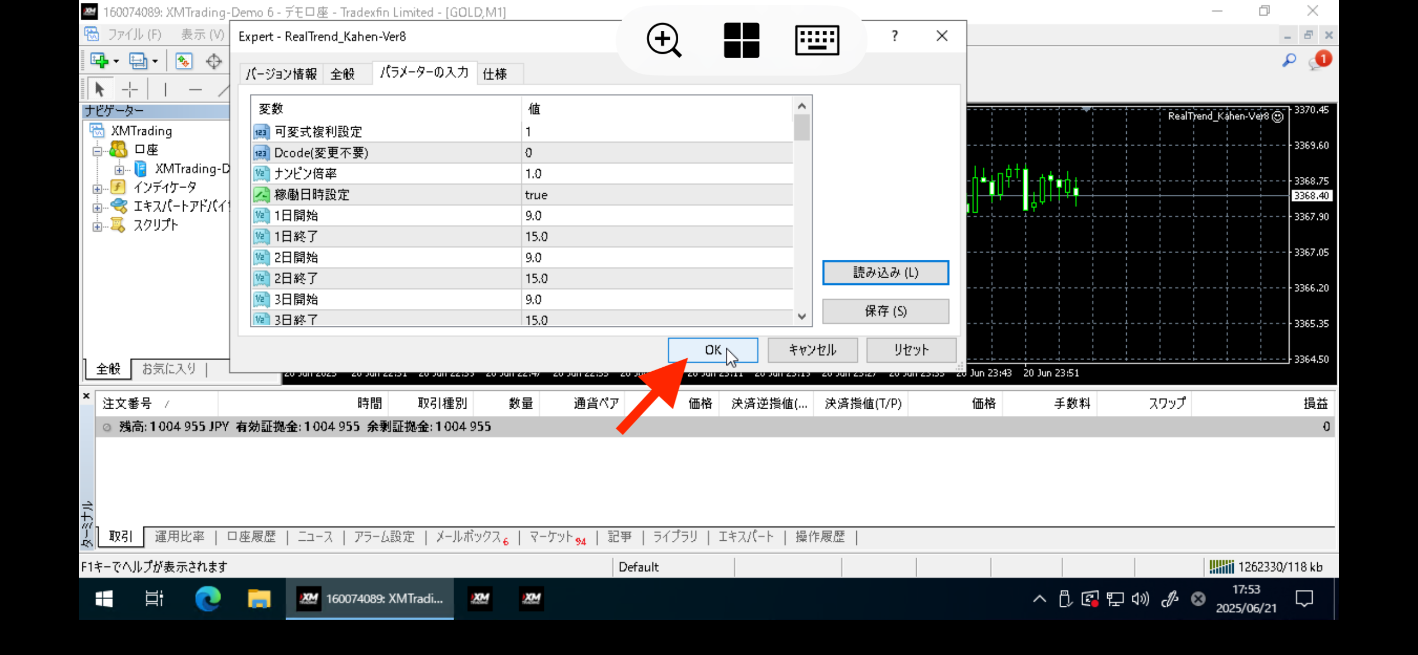
Task: Open File Explorer from taskbar
Action: (x=259, y=599)
